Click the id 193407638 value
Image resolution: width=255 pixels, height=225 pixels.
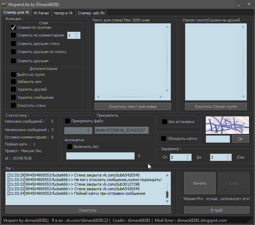(22, 158)
